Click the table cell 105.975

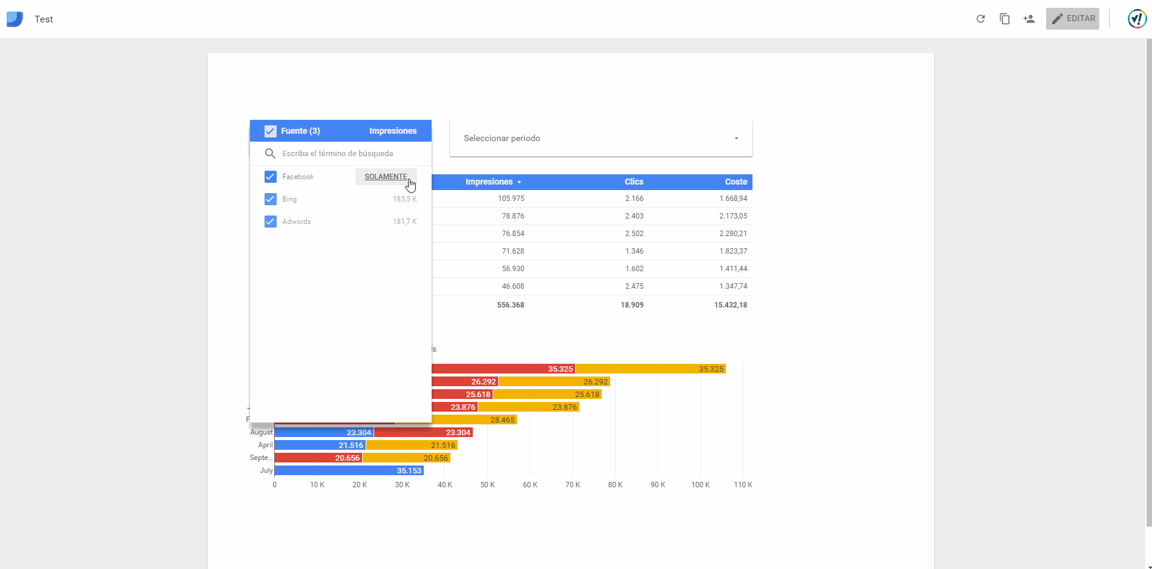[x=511, y=199]
